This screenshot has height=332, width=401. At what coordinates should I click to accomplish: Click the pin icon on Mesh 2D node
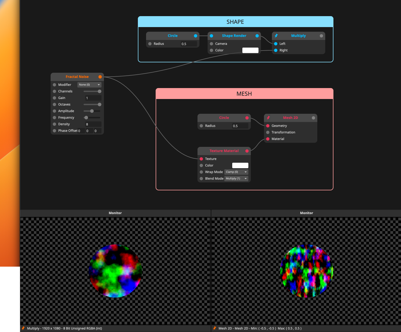point(268,118)
